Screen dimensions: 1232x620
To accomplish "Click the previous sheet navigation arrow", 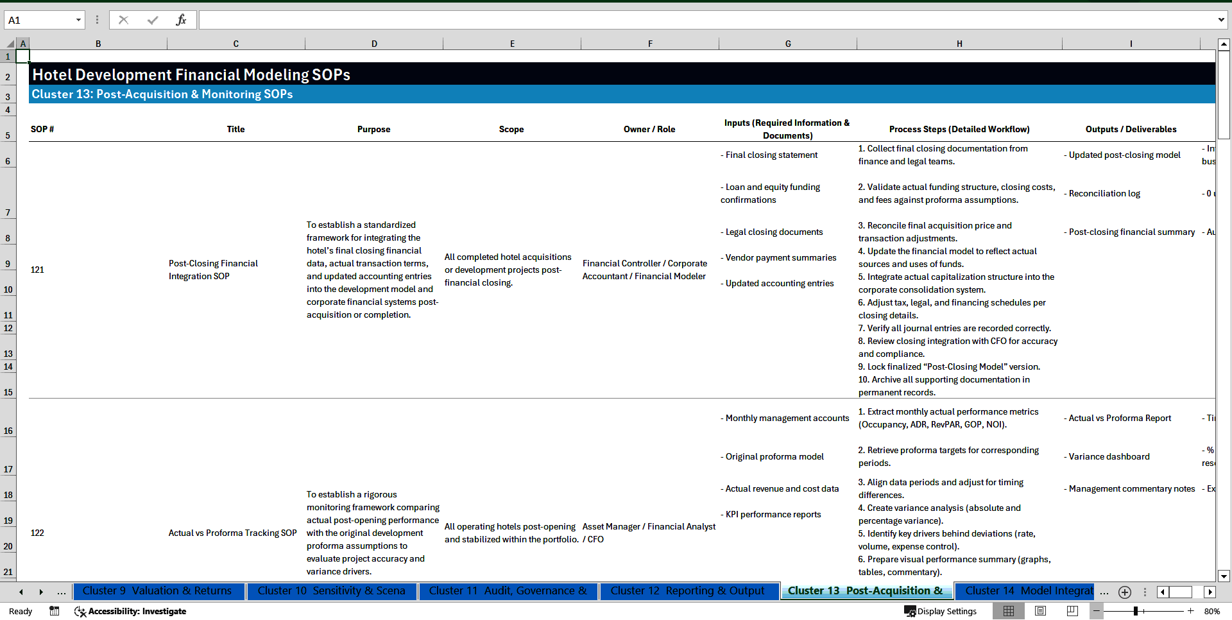I will click(21, 592).
